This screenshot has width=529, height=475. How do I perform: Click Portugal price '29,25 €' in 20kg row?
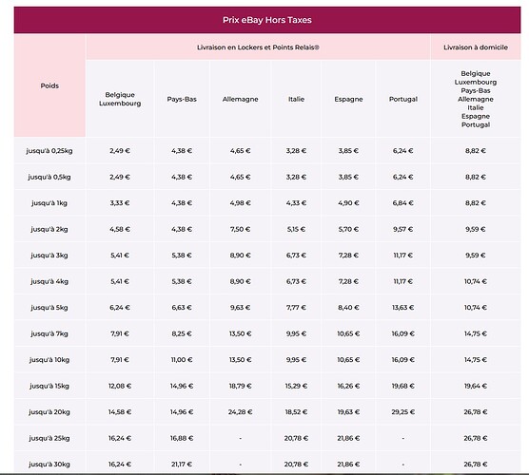click(403, 412)
